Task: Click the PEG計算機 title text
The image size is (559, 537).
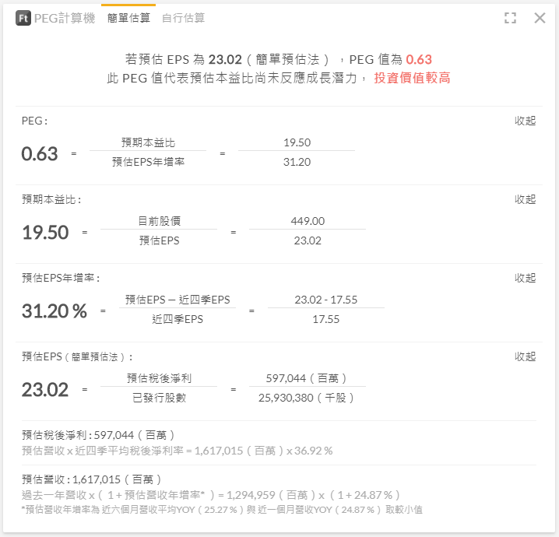Action: coord(64,18)
